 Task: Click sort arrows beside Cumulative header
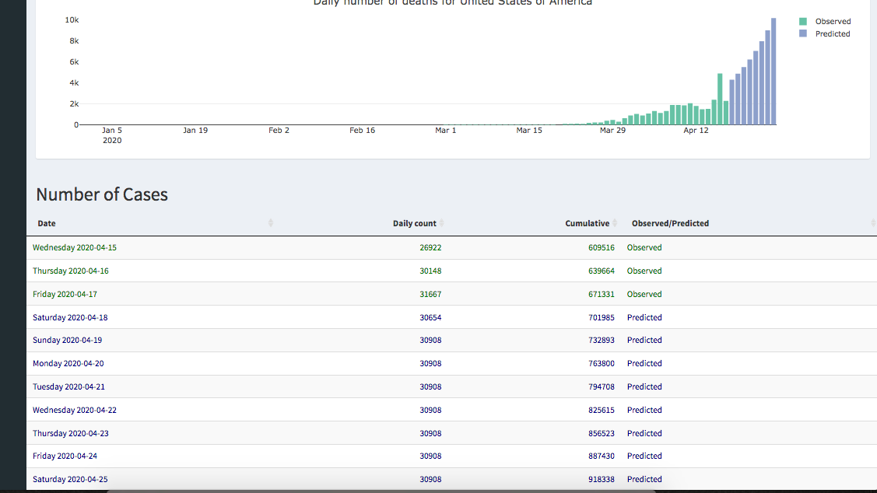click(615, 223)
